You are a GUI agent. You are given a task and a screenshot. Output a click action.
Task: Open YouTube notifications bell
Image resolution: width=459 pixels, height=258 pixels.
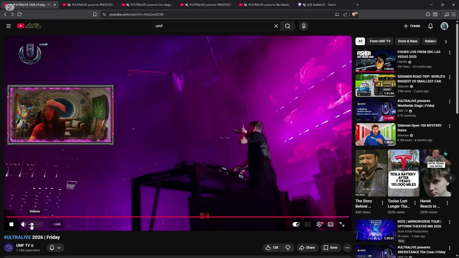pos(430,26)
